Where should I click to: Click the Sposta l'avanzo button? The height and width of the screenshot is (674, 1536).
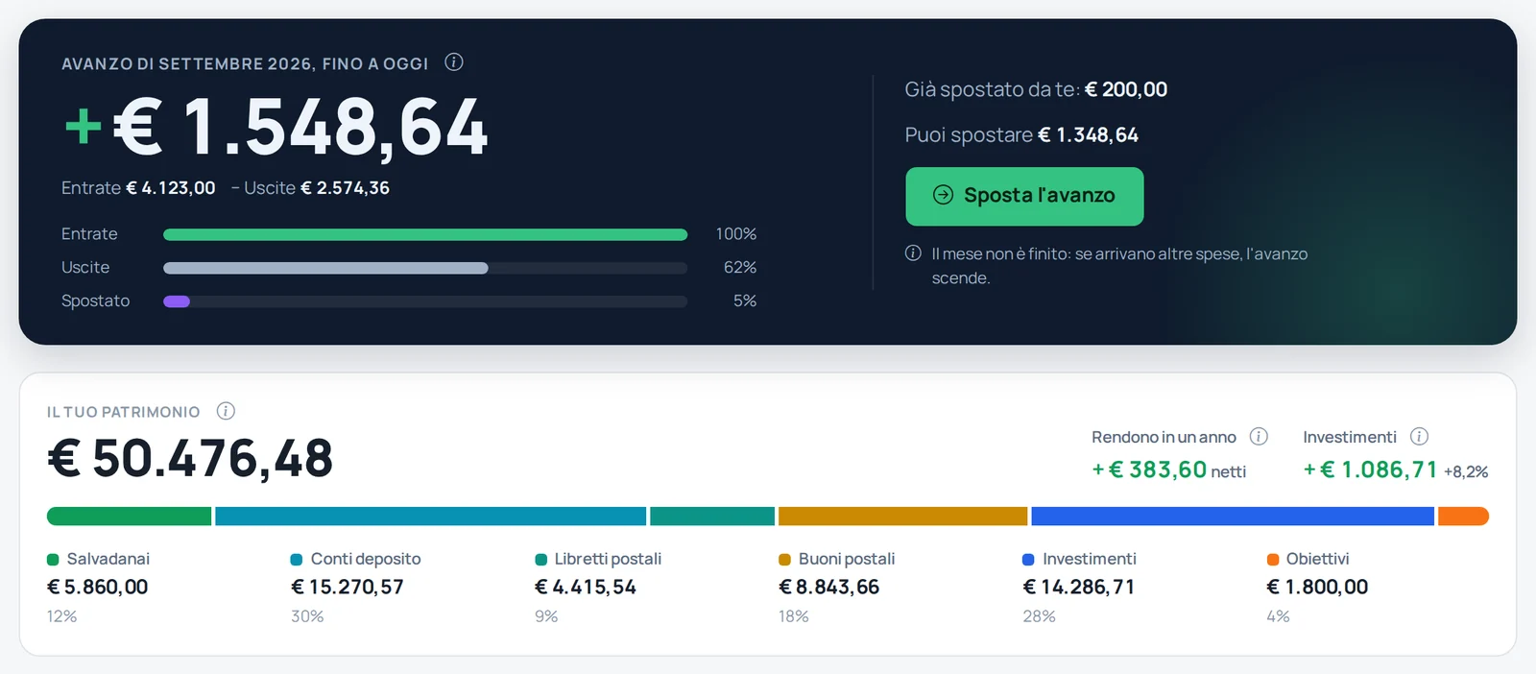tap(1024, 196)
